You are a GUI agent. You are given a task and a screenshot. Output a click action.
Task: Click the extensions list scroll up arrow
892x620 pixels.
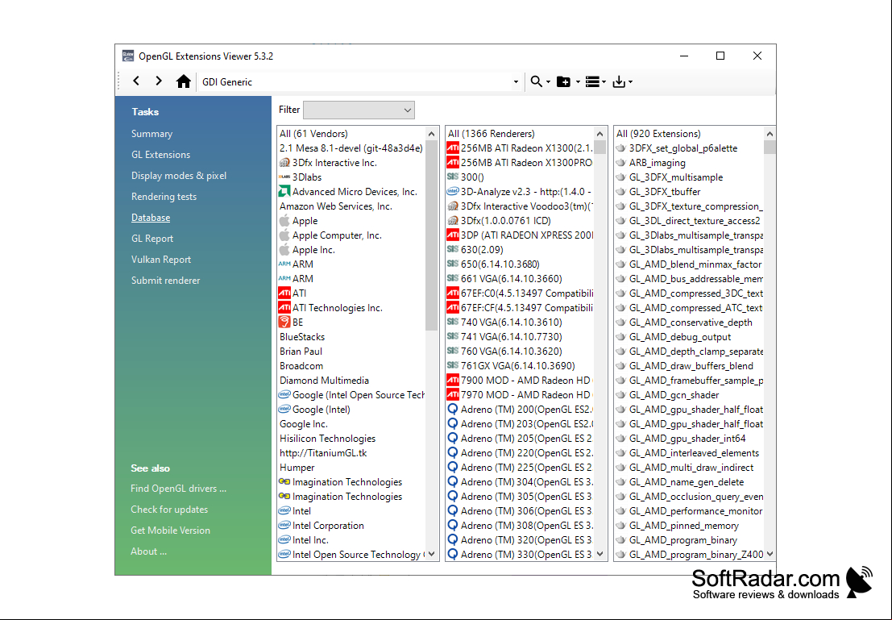tap(770, 134)
